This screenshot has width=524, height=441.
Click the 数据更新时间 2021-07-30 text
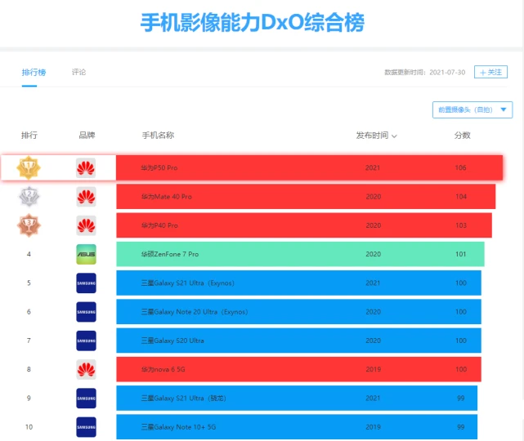tap(425, 72)
